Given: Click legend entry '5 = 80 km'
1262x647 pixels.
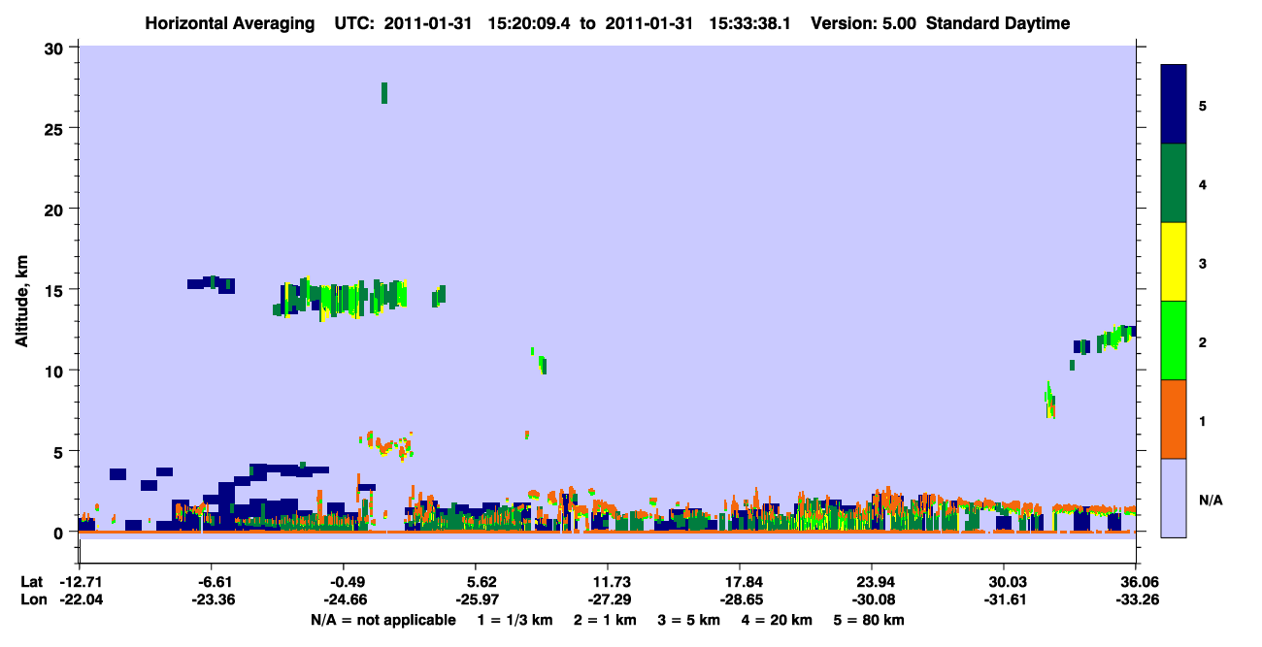Looking at the screenshot, I should (870, 620).
